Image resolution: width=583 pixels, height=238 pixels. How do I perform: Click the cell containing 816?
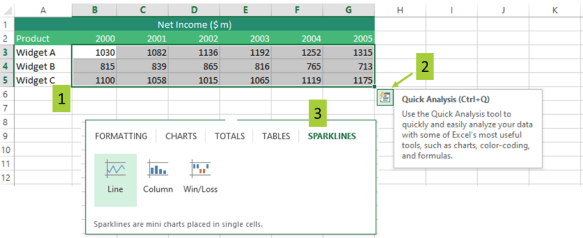coord(245,66)
